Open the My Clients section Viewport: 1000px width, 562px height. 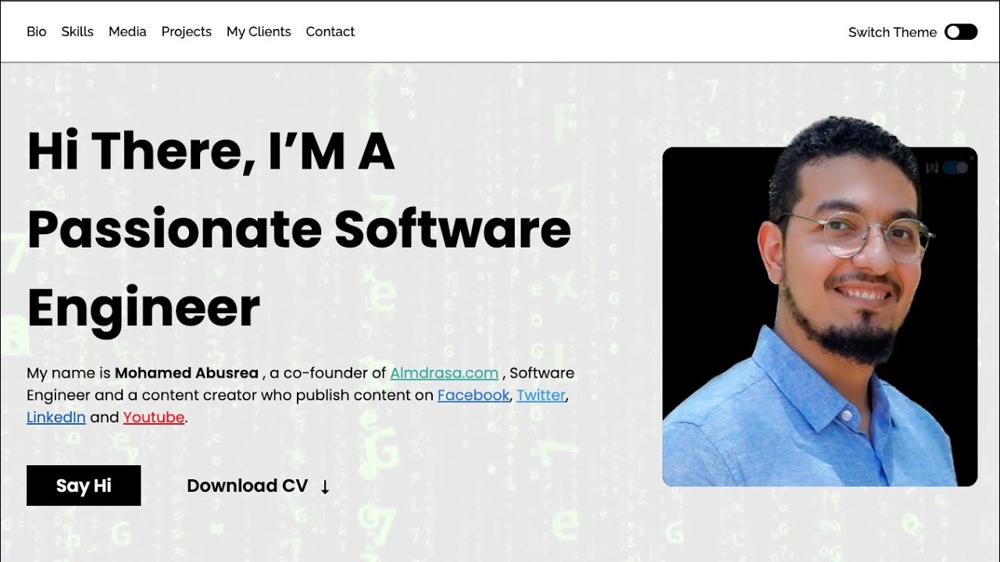[x=259, y=32]
